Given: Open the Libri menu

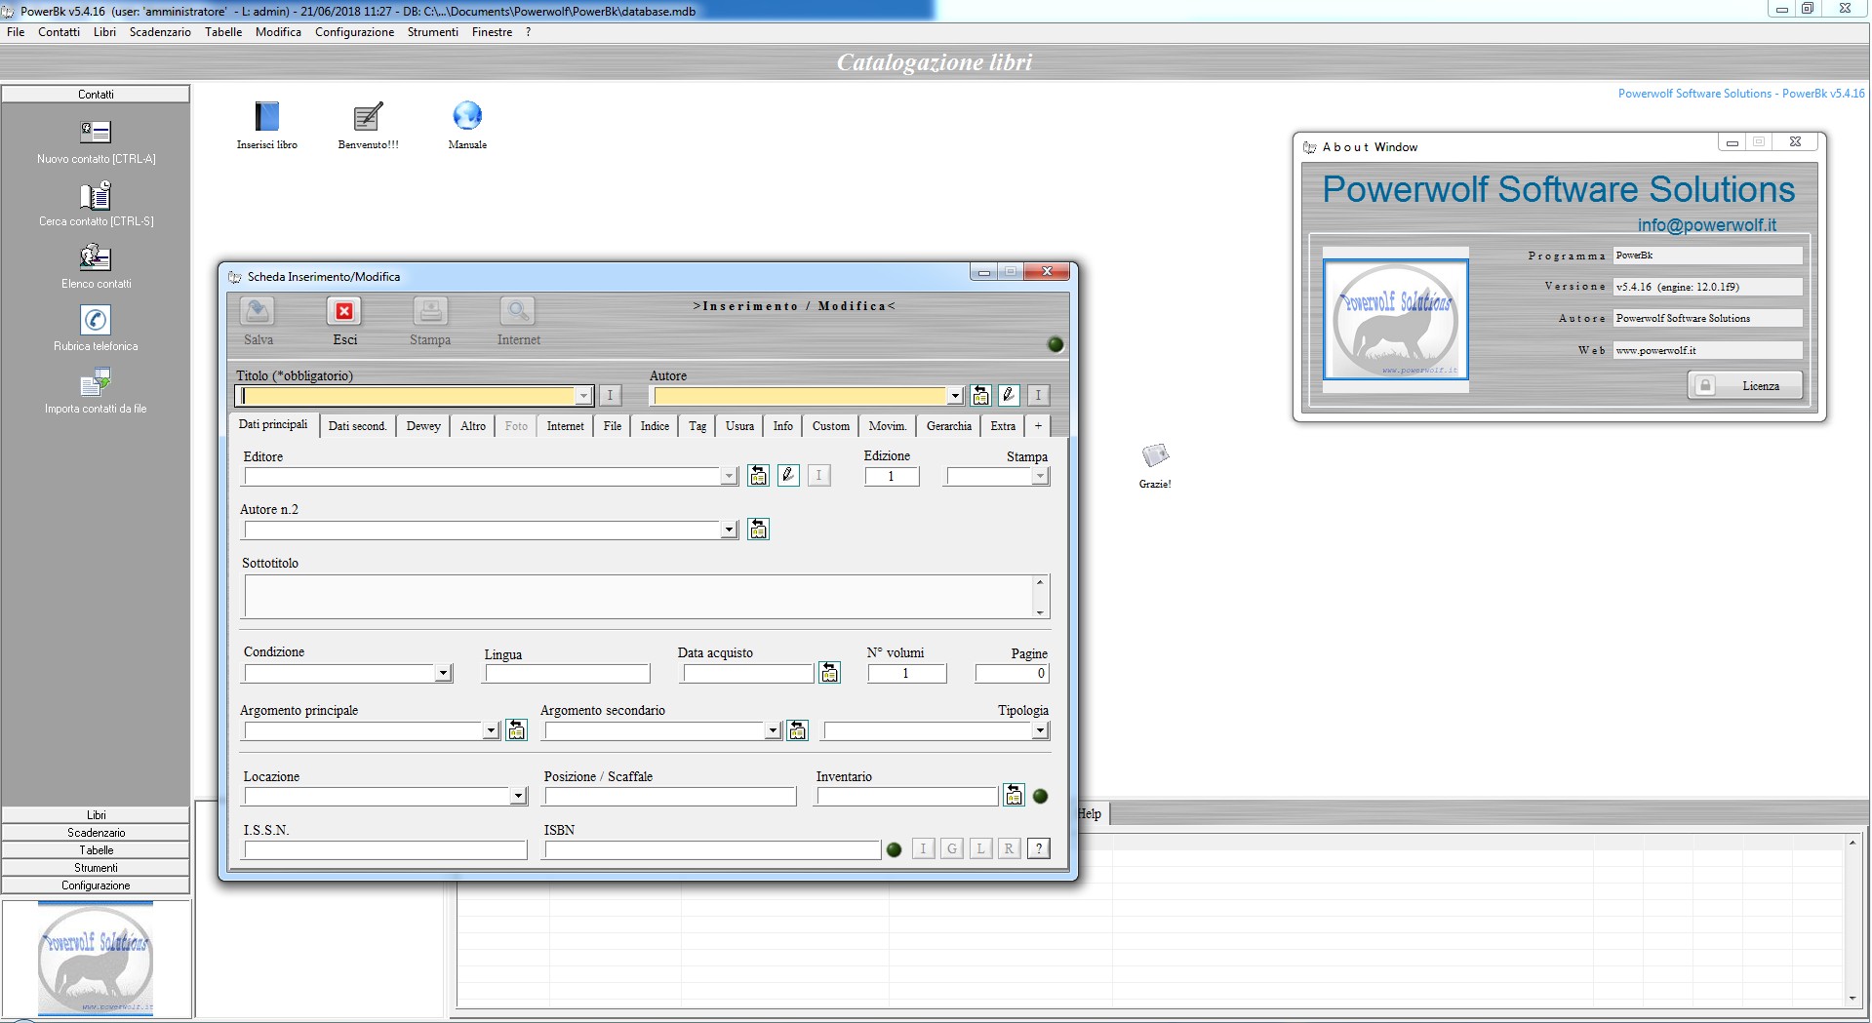Looking at the screenshot, I should click(x=104, y=32).
